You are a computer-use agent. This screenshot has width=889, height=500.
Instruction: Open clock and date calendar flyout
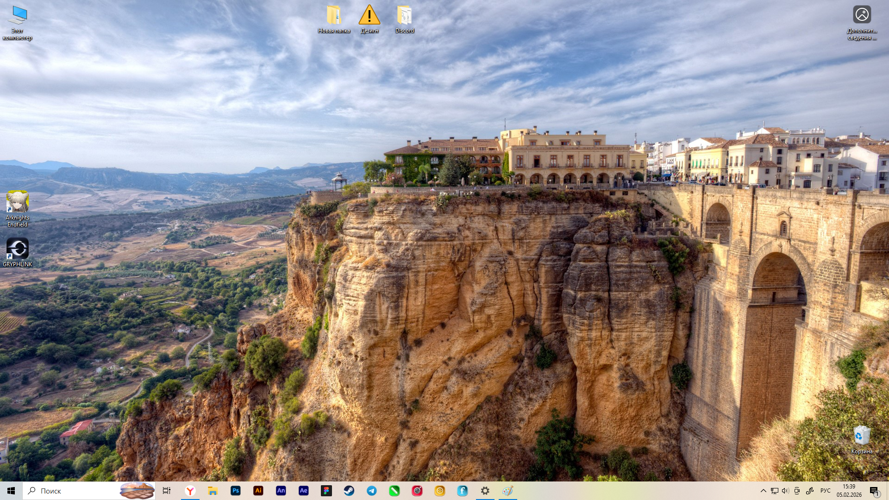(x=849, y=491)
